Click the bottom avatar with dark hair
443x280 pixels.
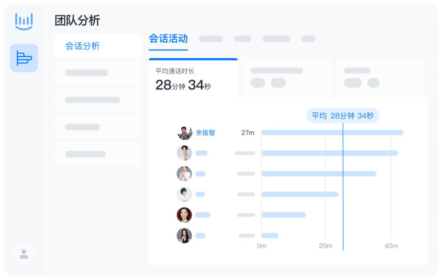click(x=184, y=236)
